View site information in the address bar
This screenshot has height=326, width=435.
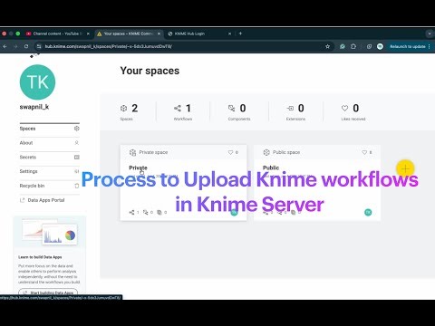[x=39, y=46]
